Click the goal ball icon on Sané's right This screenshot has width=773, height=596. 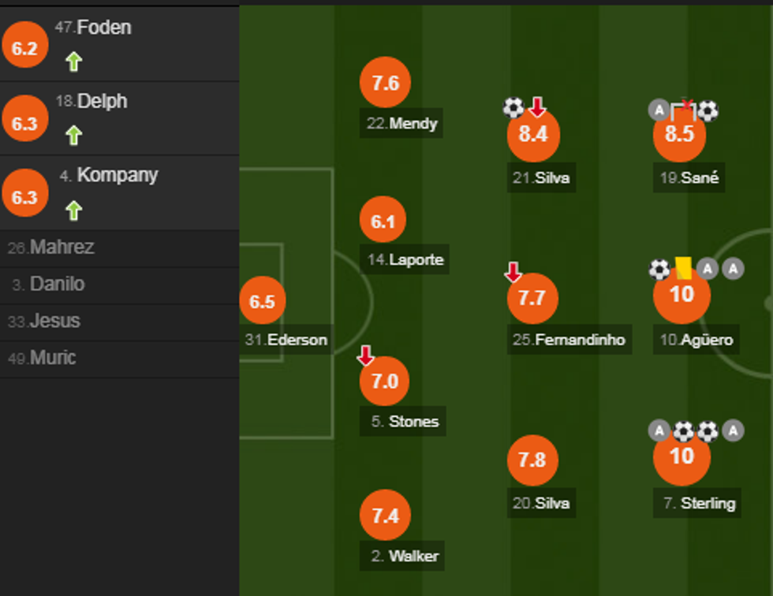click(708, 110)
